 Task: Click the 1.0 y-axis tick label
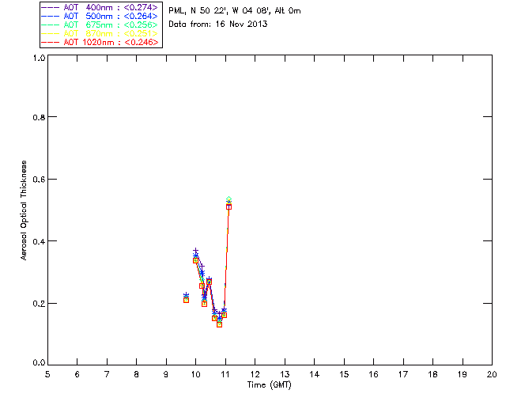[39, 58]
